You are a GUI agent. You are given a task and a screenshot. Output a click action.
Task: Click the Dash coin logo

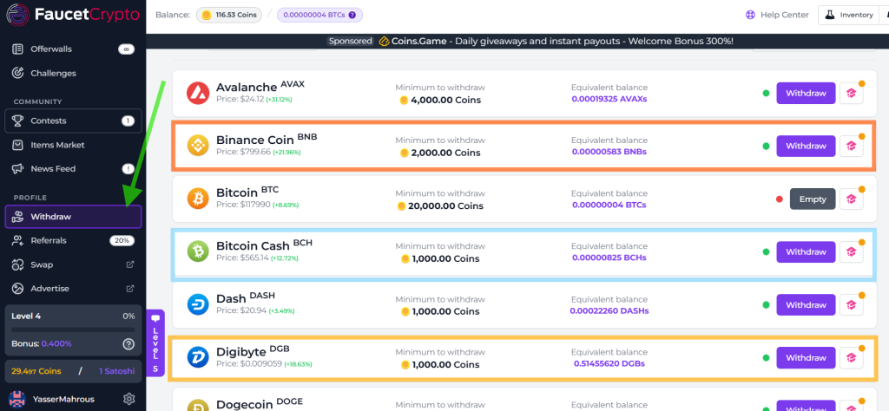(199, 304)
